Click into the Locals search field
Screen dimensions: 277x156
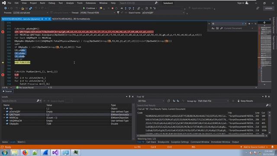coord(19,101)
